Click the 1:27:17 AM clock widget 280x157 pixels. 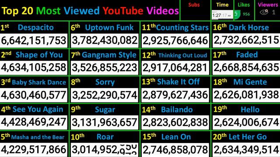tap(222, 15)
